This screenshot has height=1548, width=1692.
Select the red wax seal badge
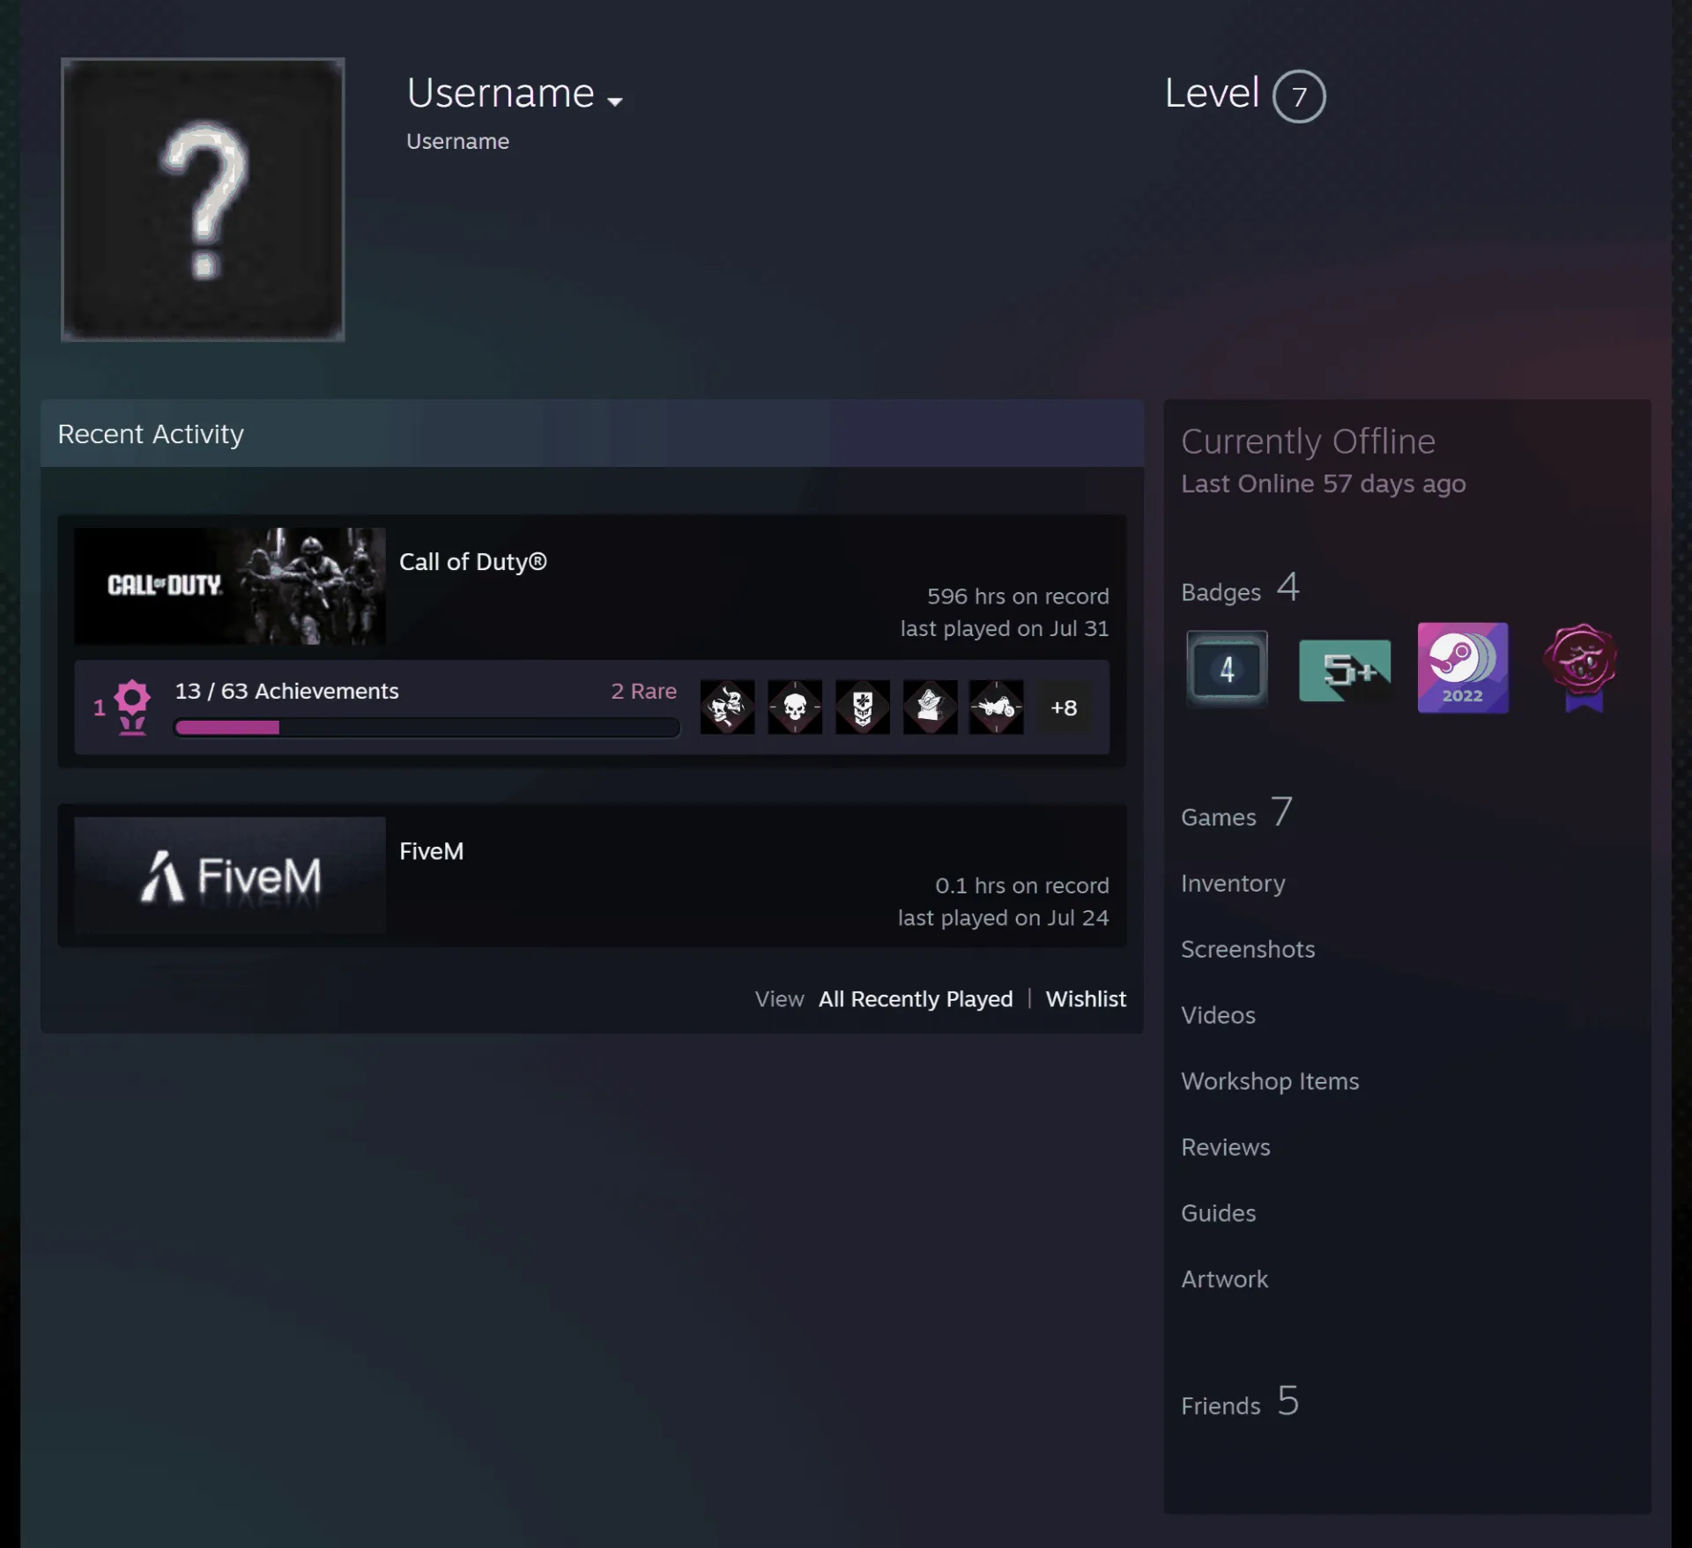pos(1581,668)
